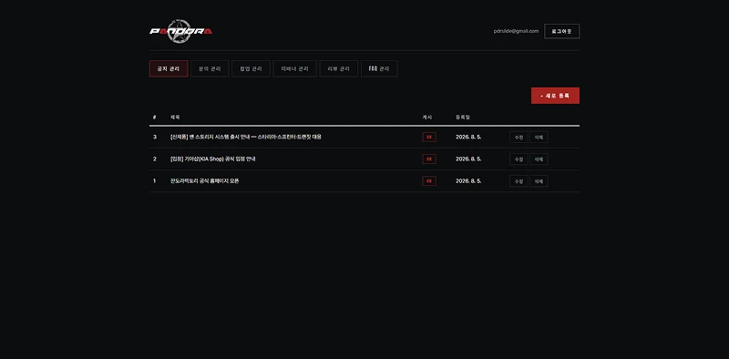Open the notice 판도라팩토리 공식 홈페이지 오픈
729x359 pixels.
pyautogui.click(x=204, y=181)
